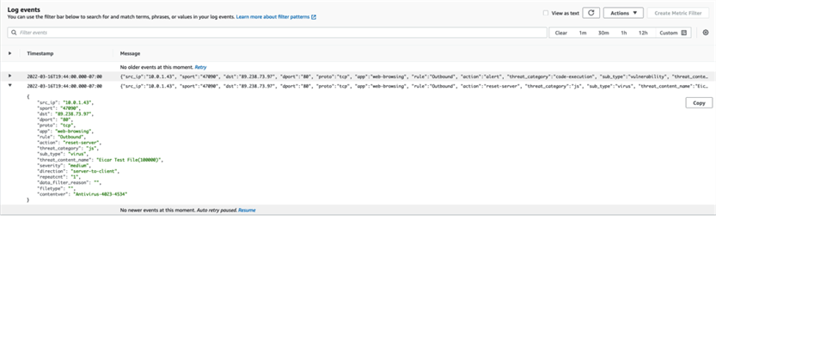Enable the View as text checkbox

546,13
